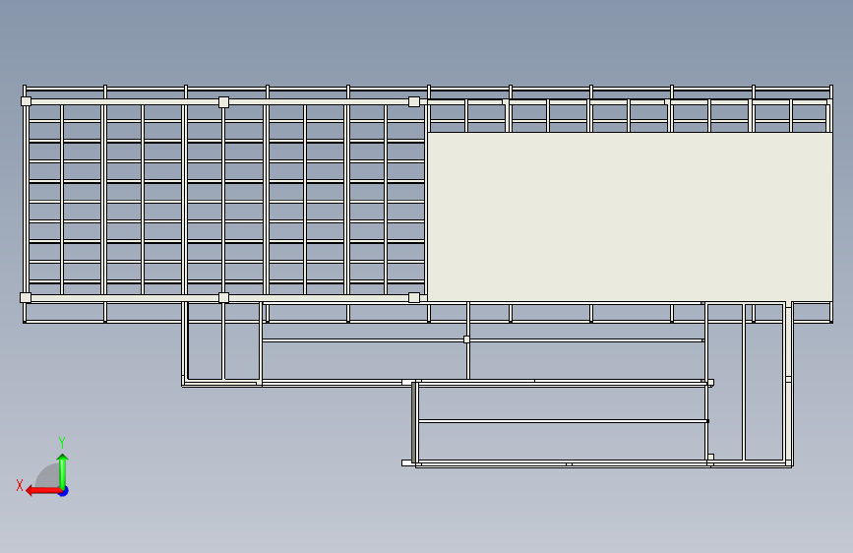This screenshot has height=553, width=853.
Task: Click the red X axis arrow of the triad
Action: pos(42,491)
